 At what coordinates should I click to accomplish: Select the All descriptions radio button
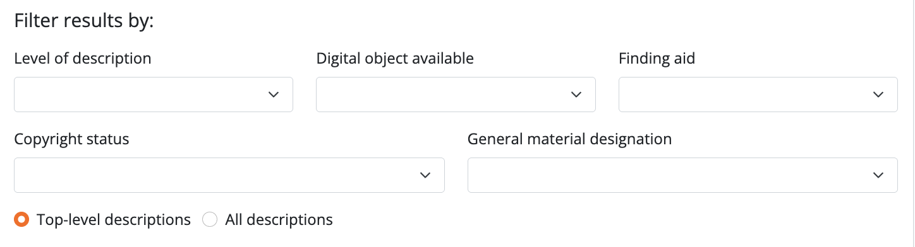(x=210, y=220)
